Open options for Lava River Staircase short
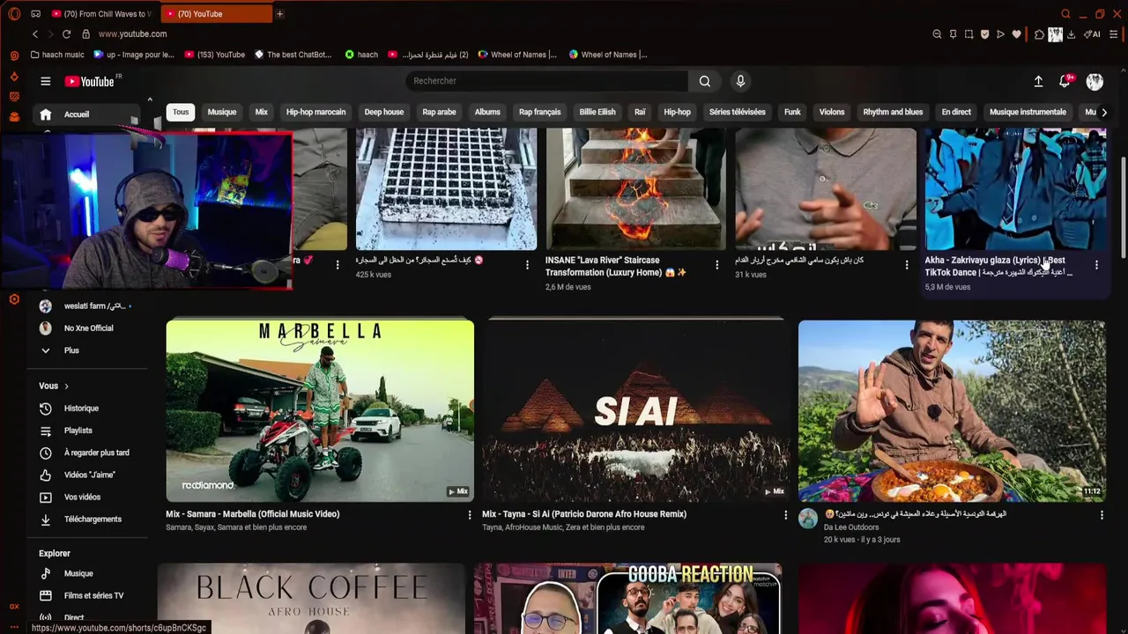 [716, 265]
